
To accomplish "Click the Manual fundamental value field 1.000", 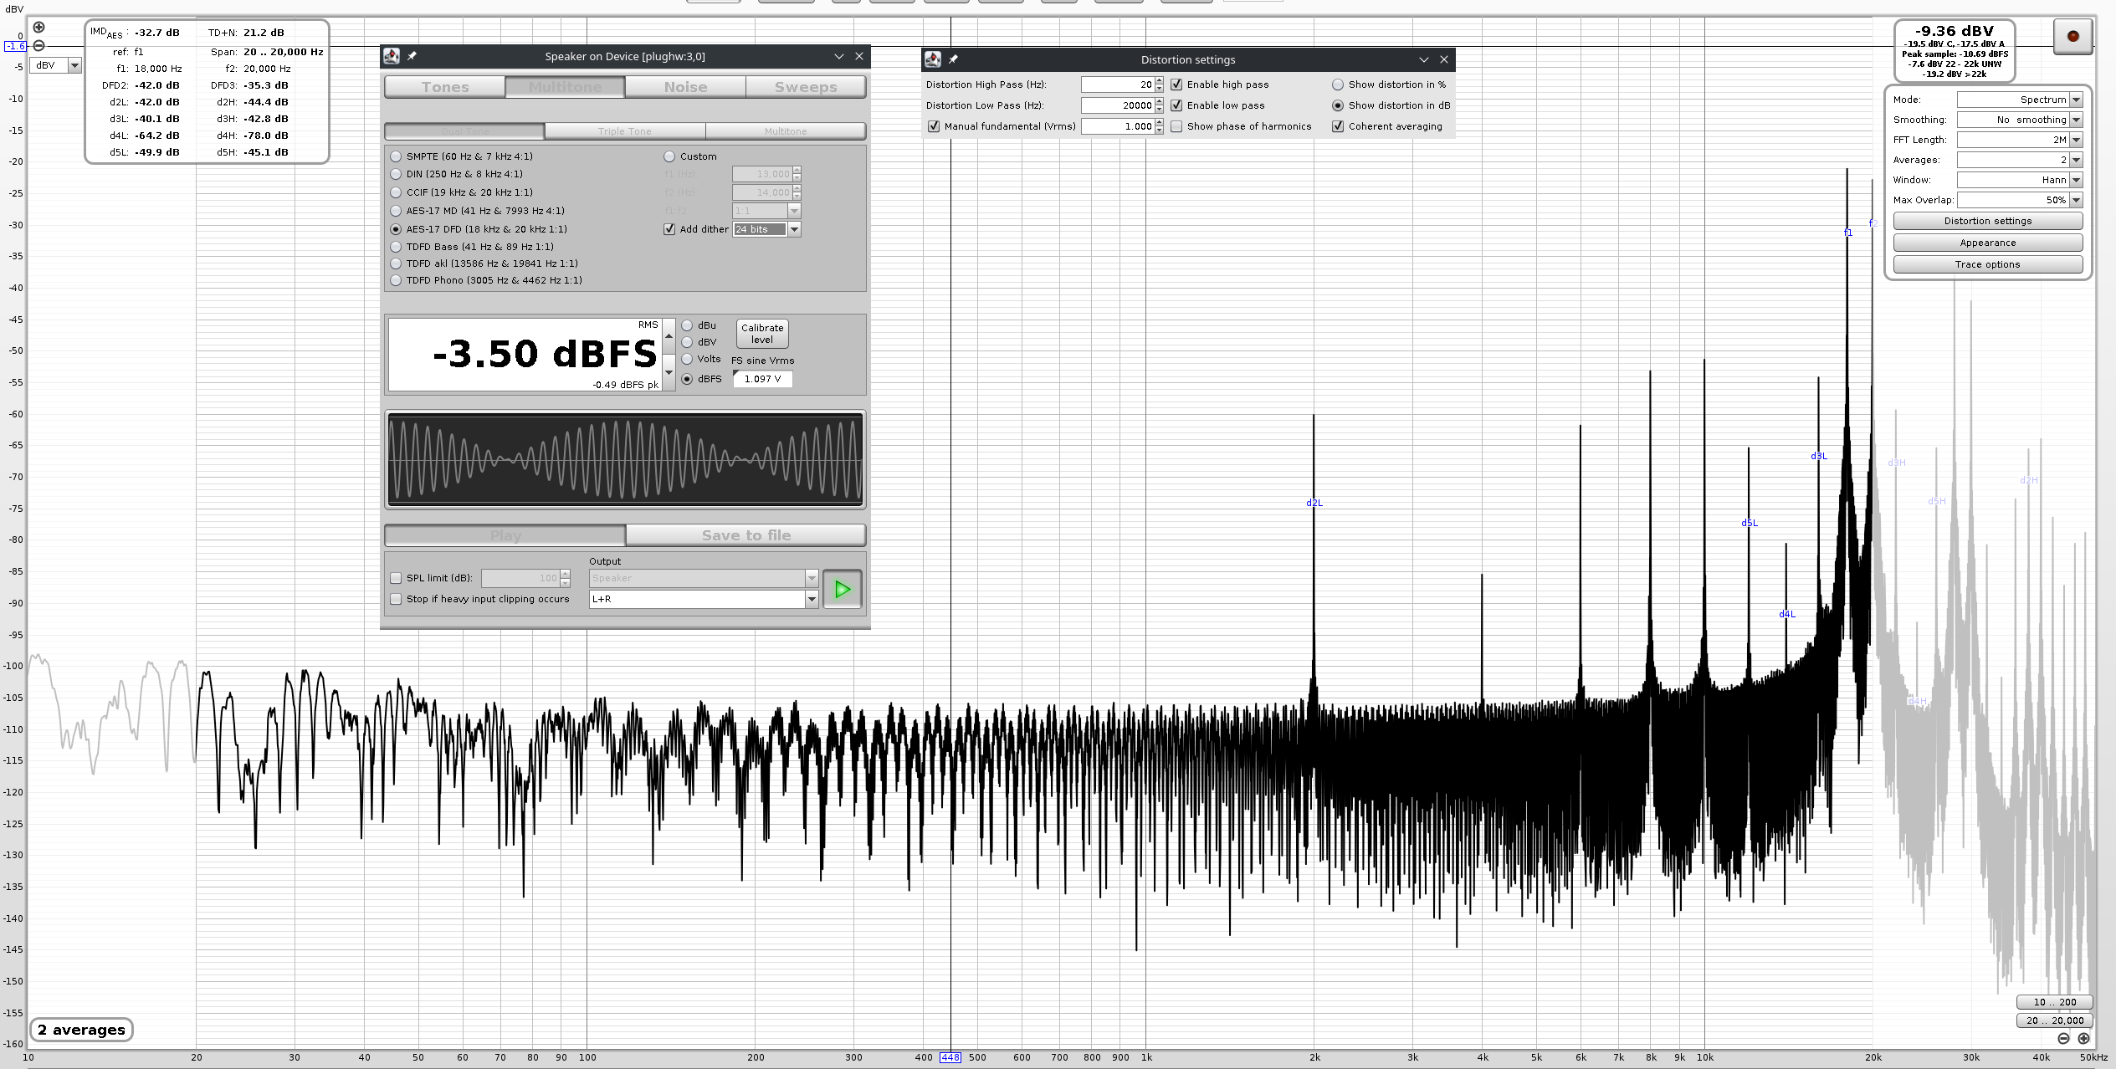I will (x=1117, y=126).
